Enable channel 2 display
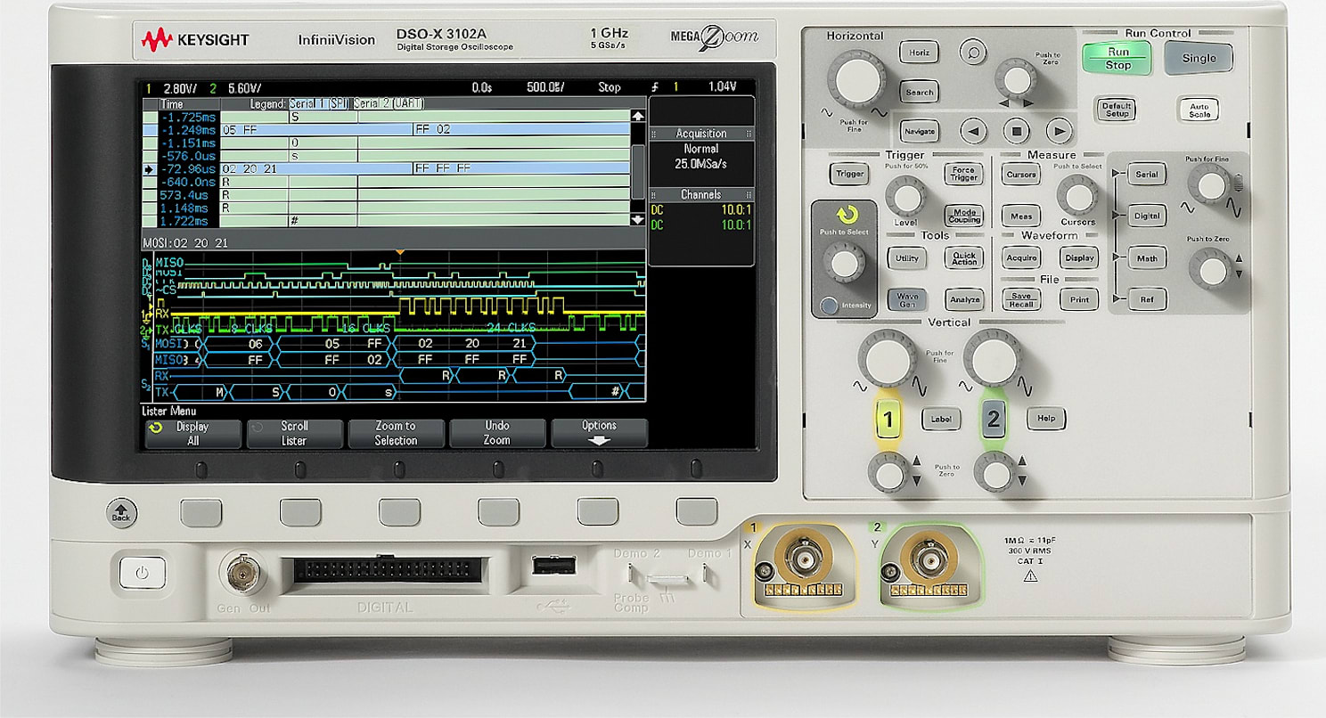This screenshot has height=718, width=1326. tap(994, 417)
